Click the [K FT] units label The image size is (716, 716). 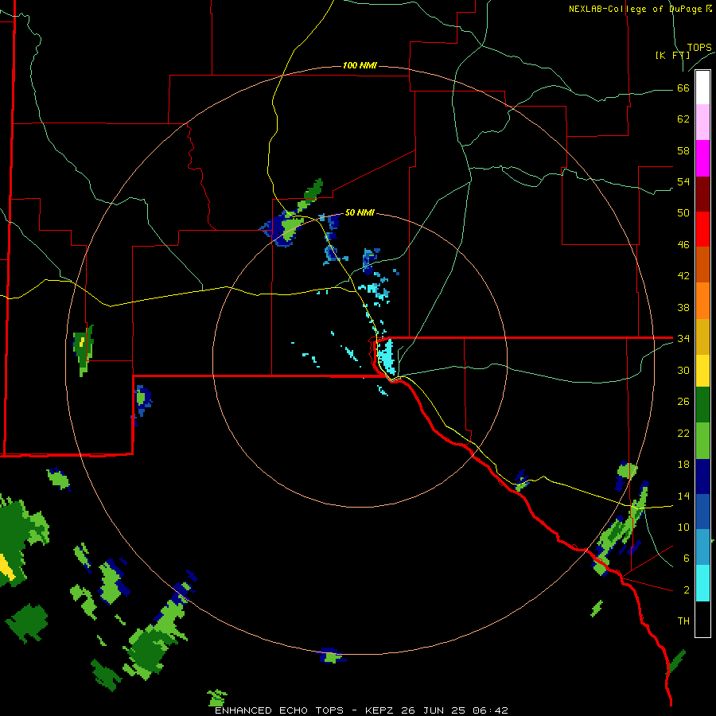pyautogui.click(x=672, y=55)
